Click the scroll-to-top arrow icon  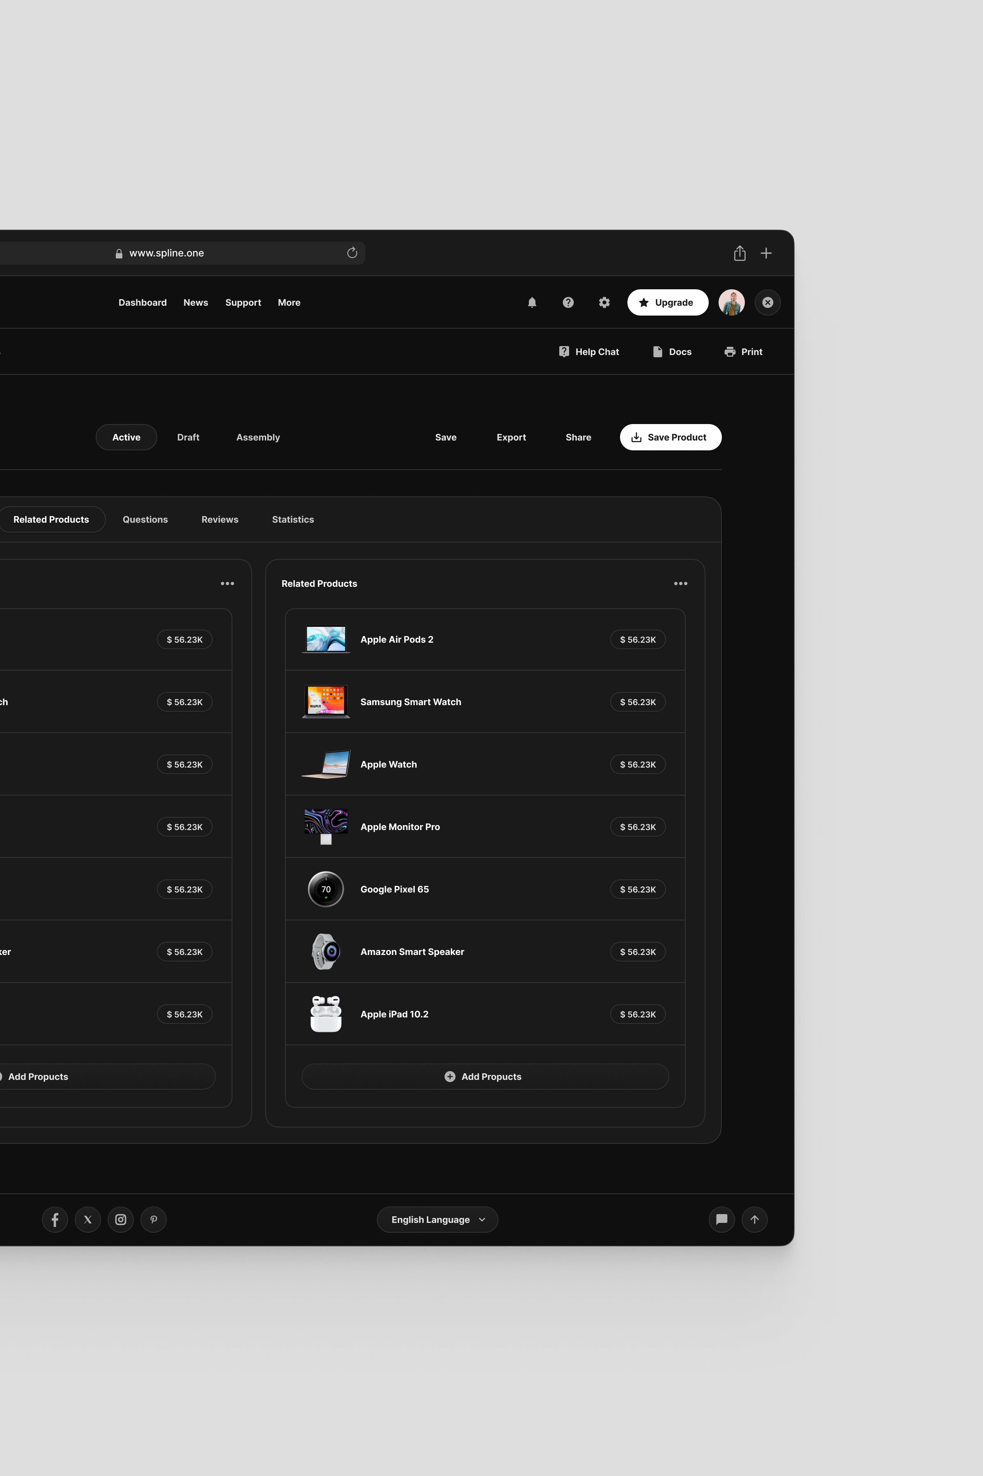(x=754, y=1220)
